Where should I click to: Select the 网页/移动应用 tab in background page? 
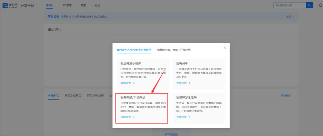point(95,95)
